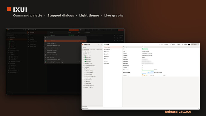The image size is (206, 116).
Task: Select default project in dark window sidebar
Action: [17, 39]
